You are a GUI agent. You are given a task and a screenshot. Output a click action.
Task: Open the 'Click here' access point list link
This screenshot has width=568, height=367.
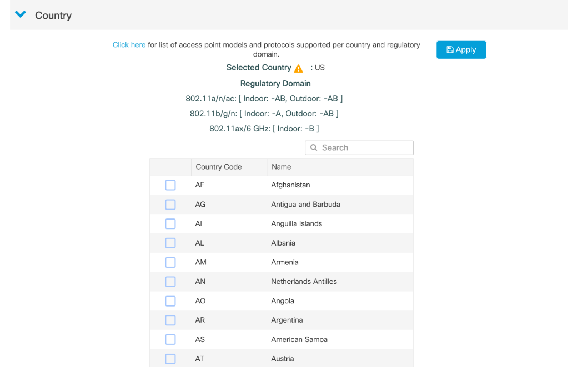129,45
